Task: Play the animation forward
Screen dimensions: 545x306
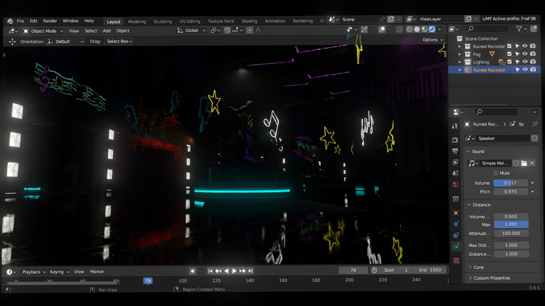Action: [x=234, y=271]
